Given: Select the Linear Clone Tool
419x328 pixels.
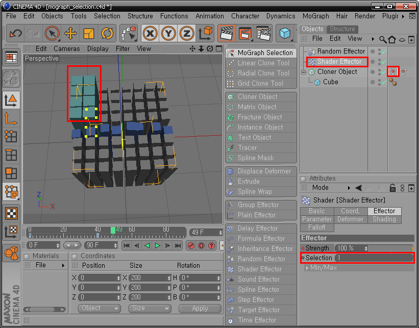Looking at the screenshot, I should (261, 63).
